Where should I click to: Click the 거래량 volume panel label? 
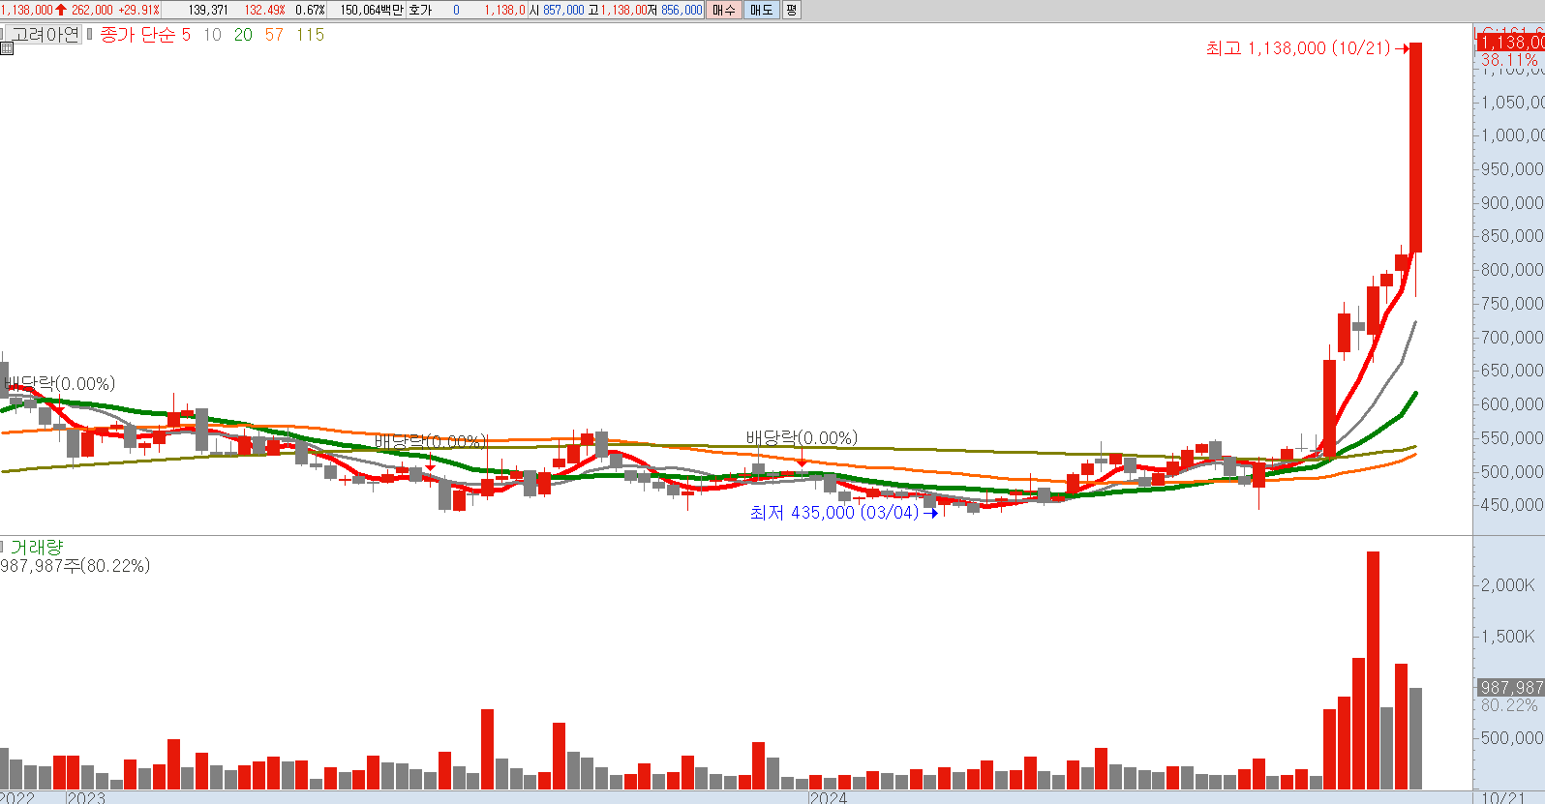(36, 547)
